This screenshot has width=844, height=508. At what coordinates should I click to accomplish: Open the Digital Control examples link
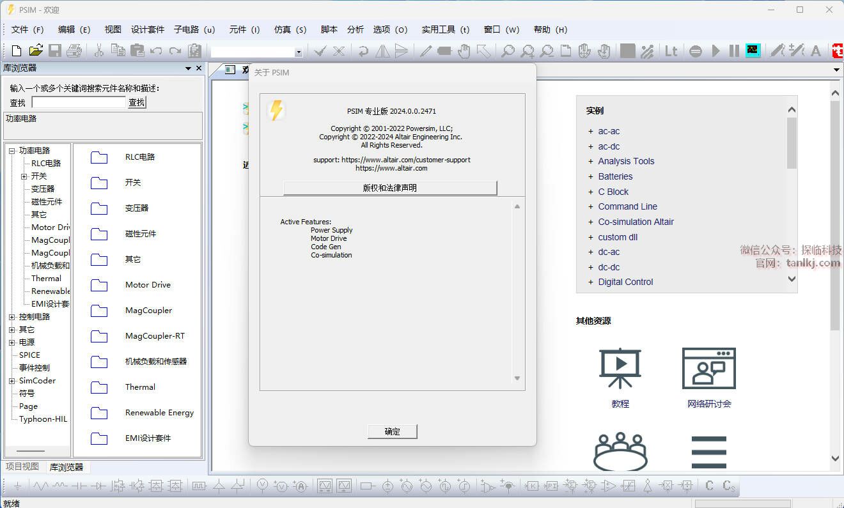(x=625, y=282)
